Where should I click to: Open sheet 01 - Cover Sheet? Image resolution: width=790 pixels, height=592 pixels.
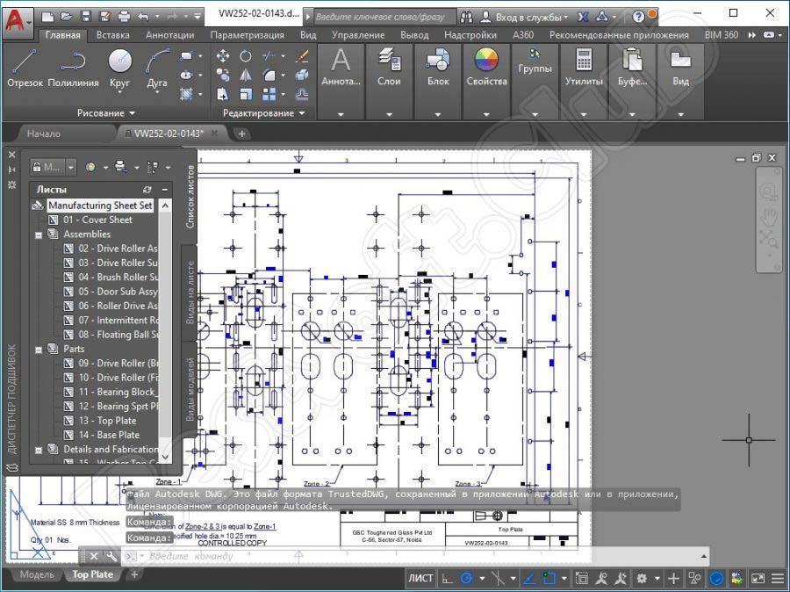[97, 220]
